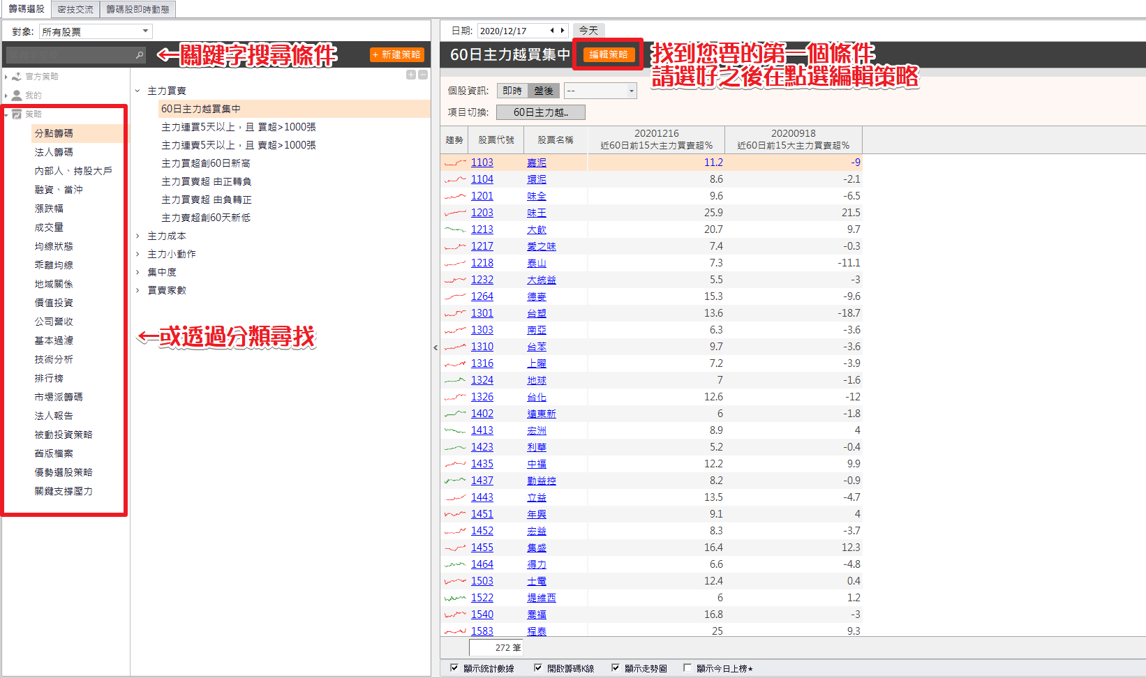
Task: Click the 策略 chart icon
Action: click(17, 114)
